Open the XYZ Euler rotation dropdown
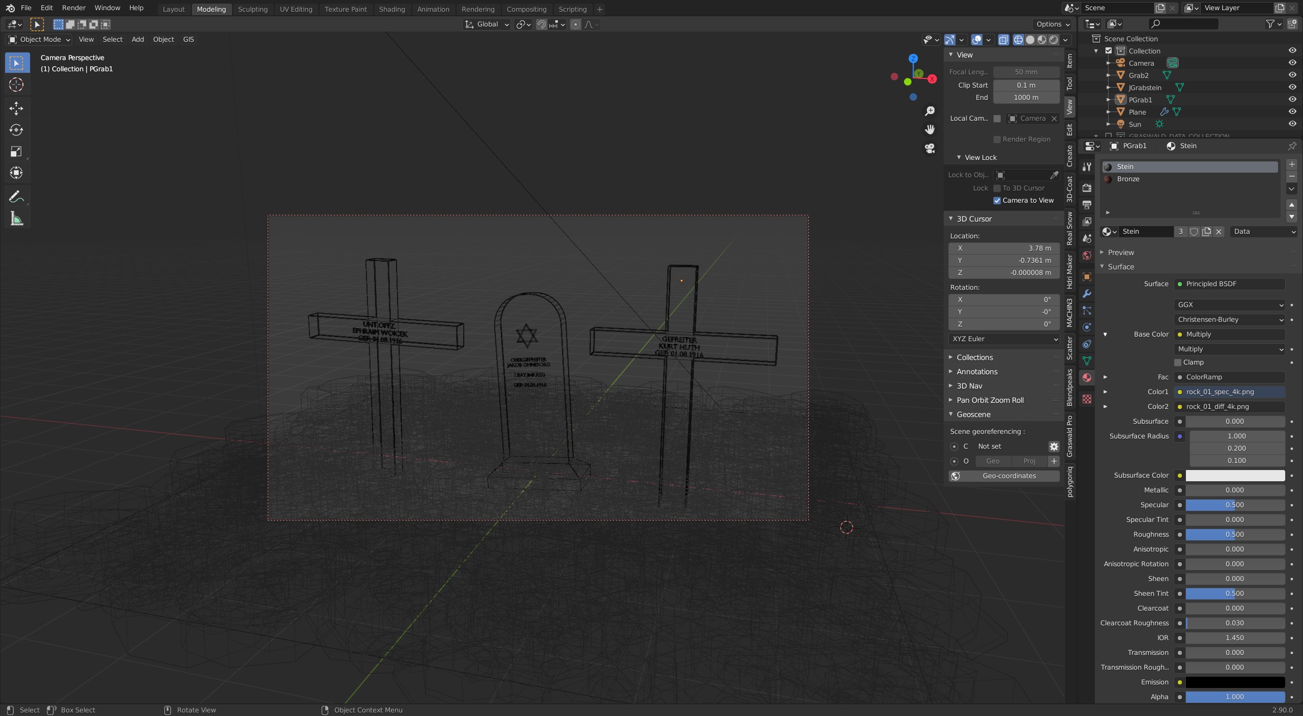Screen dimensions: 1303x716 pos(1004,339)
